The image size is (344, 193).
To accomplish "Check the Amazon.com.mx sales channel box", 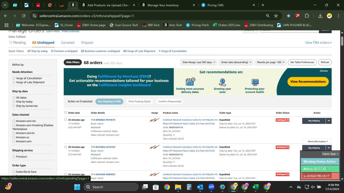I will [14, 121].
